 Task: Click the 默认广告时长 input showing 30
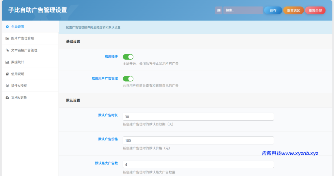pyautogui.click(x=198, y=117)
